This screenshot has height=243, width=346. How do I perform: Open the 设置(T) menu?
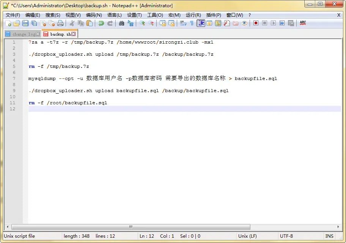point(134,15)
